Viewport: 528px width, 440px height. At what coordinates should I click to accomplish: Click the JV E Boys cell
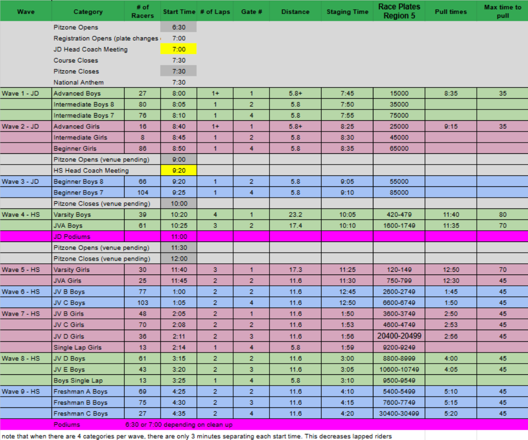point(88,369)
